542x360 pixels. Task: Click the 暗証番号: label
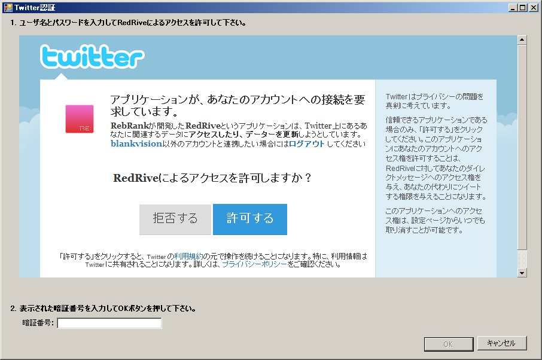[38, 323]
